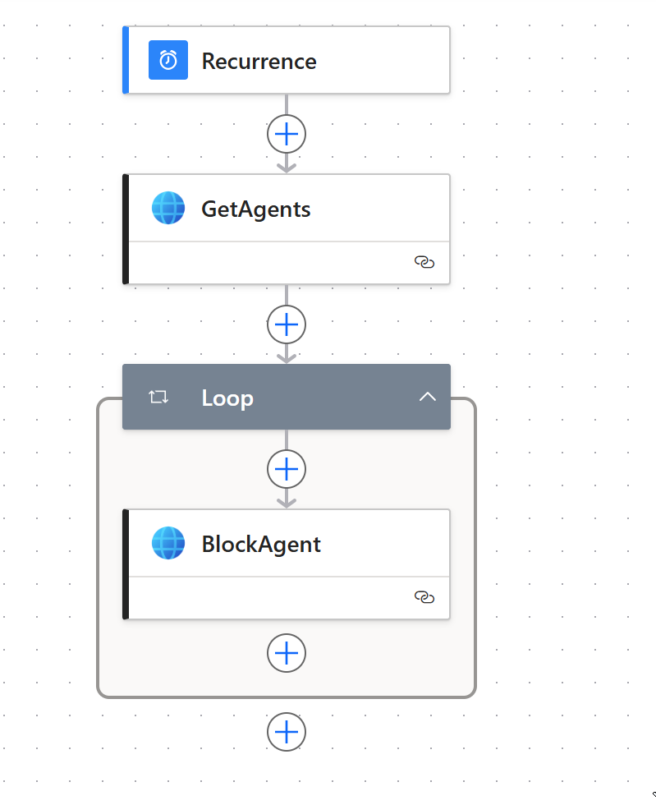
Task: Click the blue accent bar on Recurrence
Action: tap(126, 60)
